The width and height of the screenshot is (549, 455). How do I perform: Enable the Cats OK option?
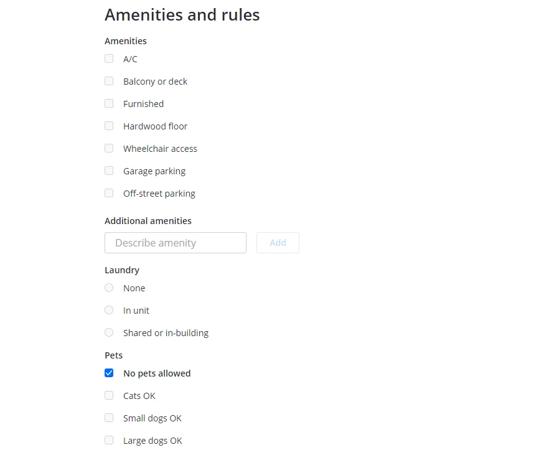[109, 395]
